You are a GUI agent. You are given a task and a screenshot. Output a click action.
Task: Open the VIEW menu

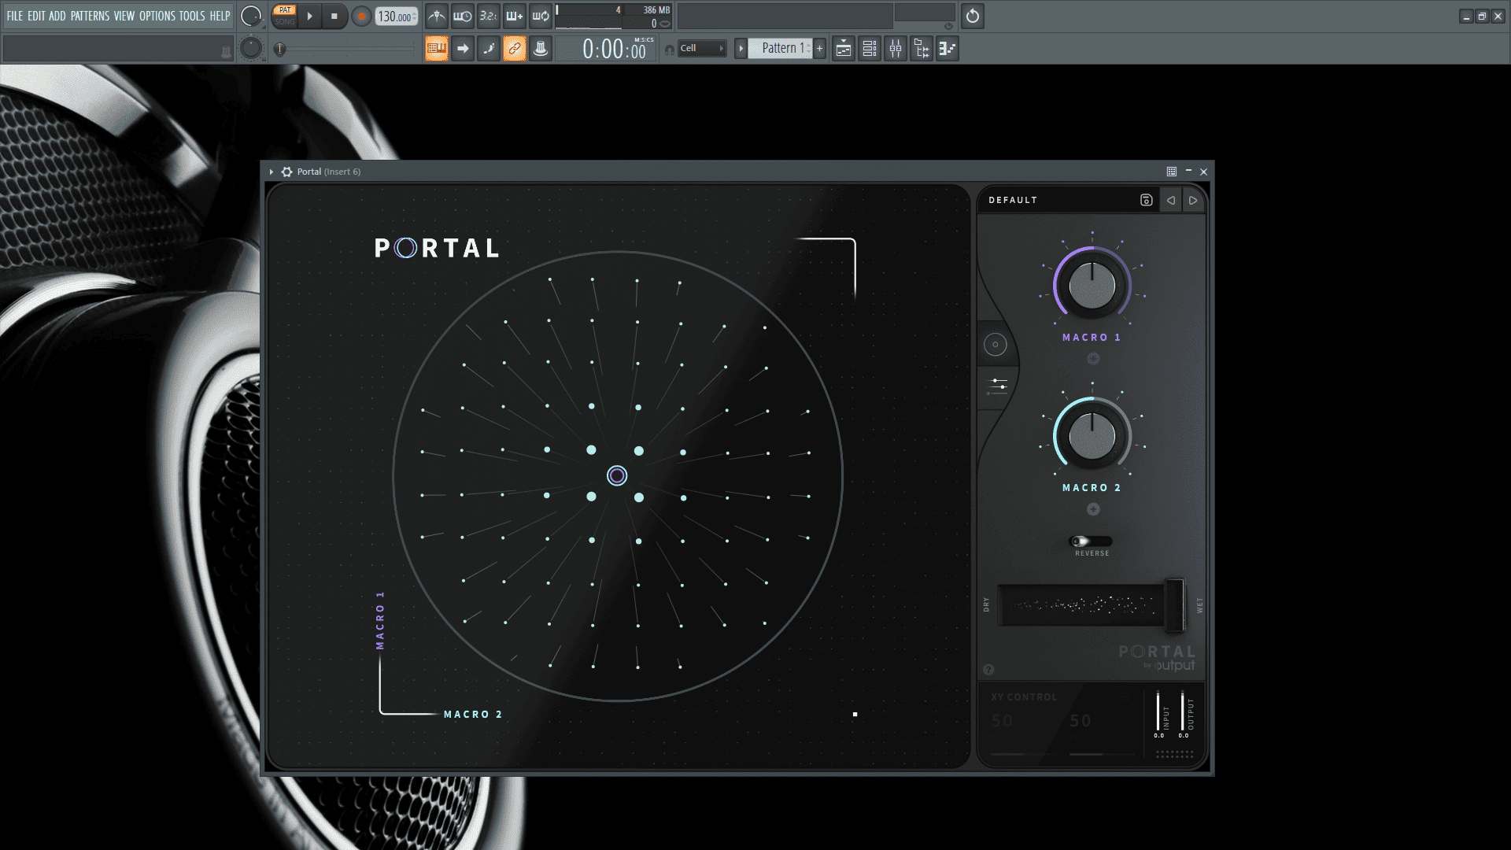124,16
